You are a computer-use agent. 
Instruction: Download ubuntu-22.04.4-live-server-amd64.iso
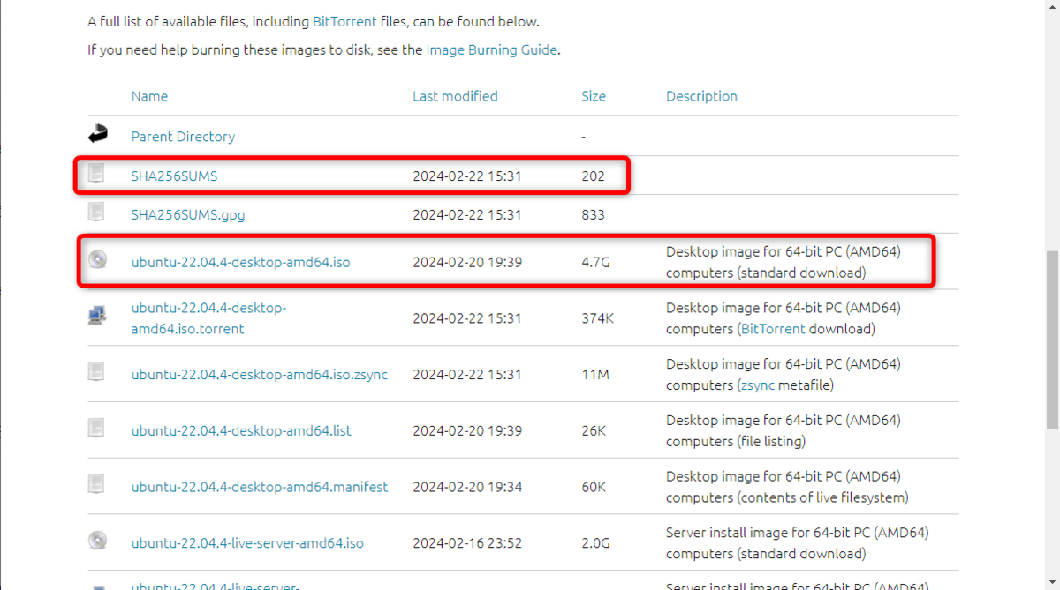247,543
